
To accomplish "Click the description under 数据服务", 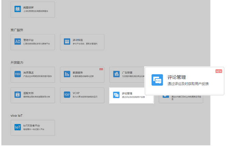I will tap(83, 76).
